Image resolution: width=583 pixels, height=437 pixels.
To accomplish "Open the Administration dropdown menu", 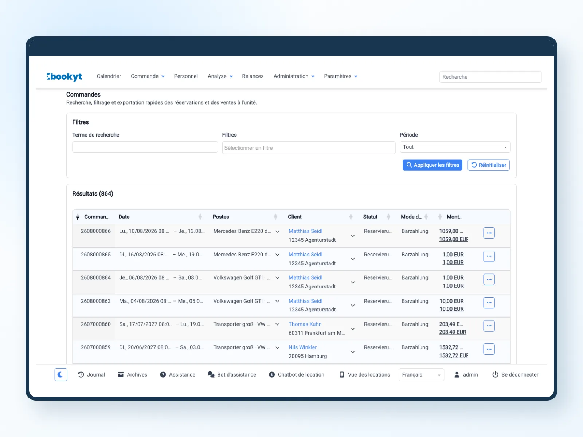I will pos(294,76).
